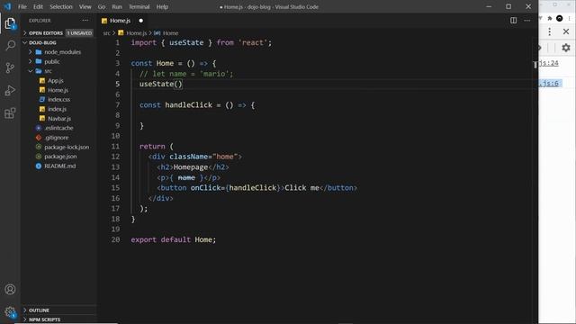This screenshot has height=324, width=576.
Task: Click the browser profile avatar icon
Action: click(x=560, y=18)
